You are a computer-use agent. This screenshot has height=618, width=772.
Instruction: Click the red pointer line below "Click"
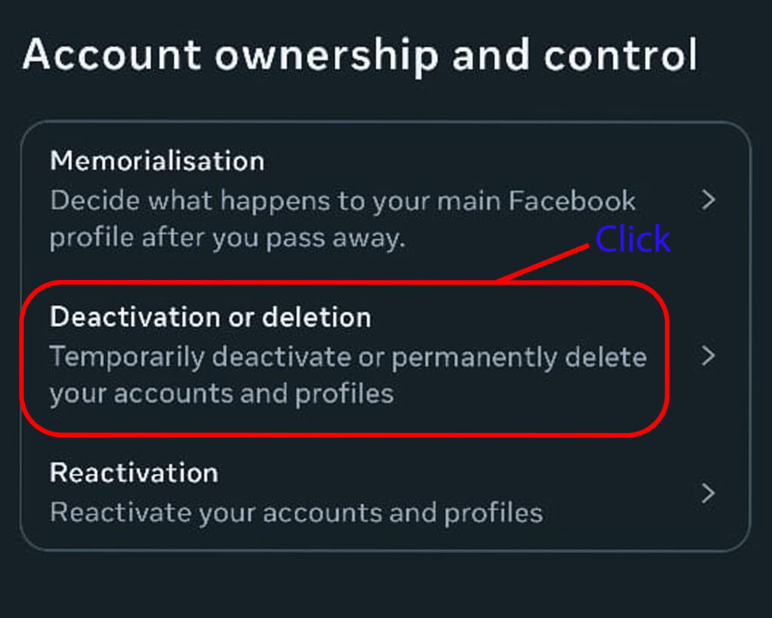click(543, 263)
